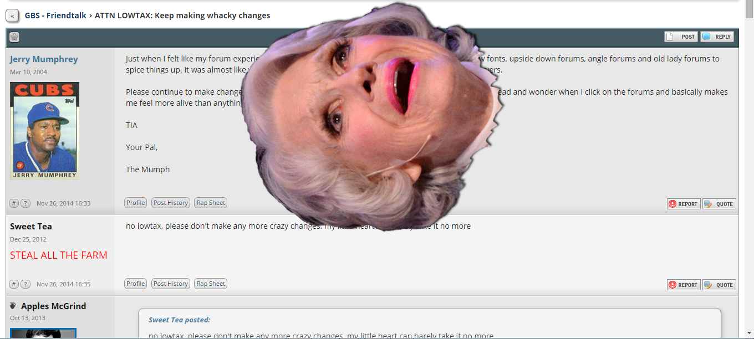Click the 'Sweet Tea posted:' quote header
Viewport: 754px width, 339px height.
180,320
